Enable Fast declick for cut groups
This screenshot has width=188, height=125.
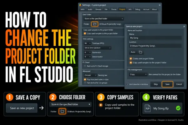pyautogui.click(x=85, y=83)
